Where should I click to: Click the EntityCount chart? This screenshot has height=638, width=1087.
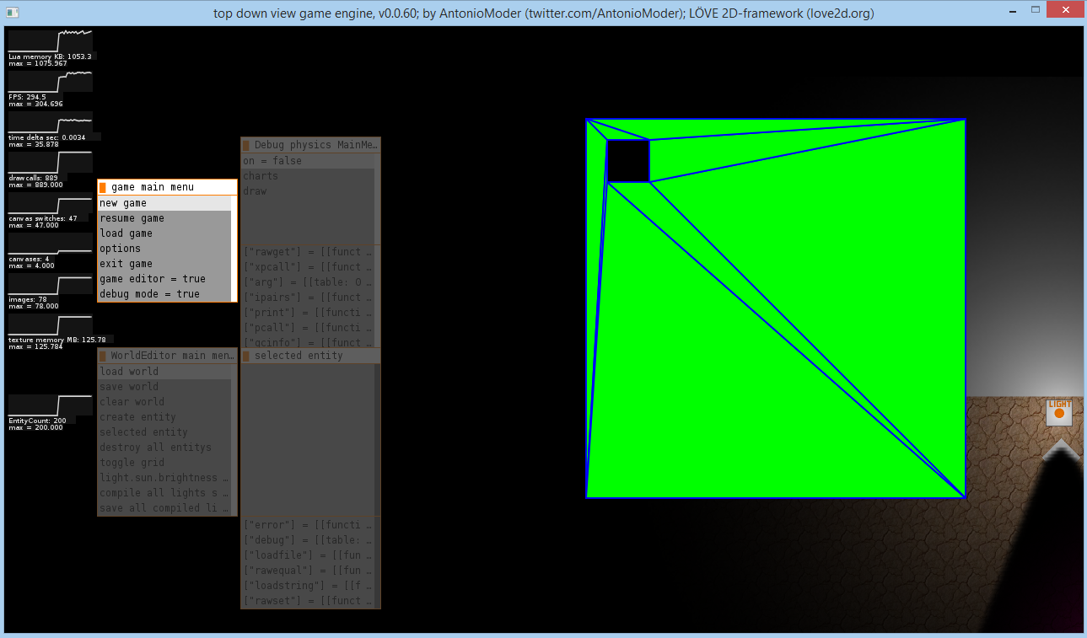pyautogui.click(x=51, y=405)
